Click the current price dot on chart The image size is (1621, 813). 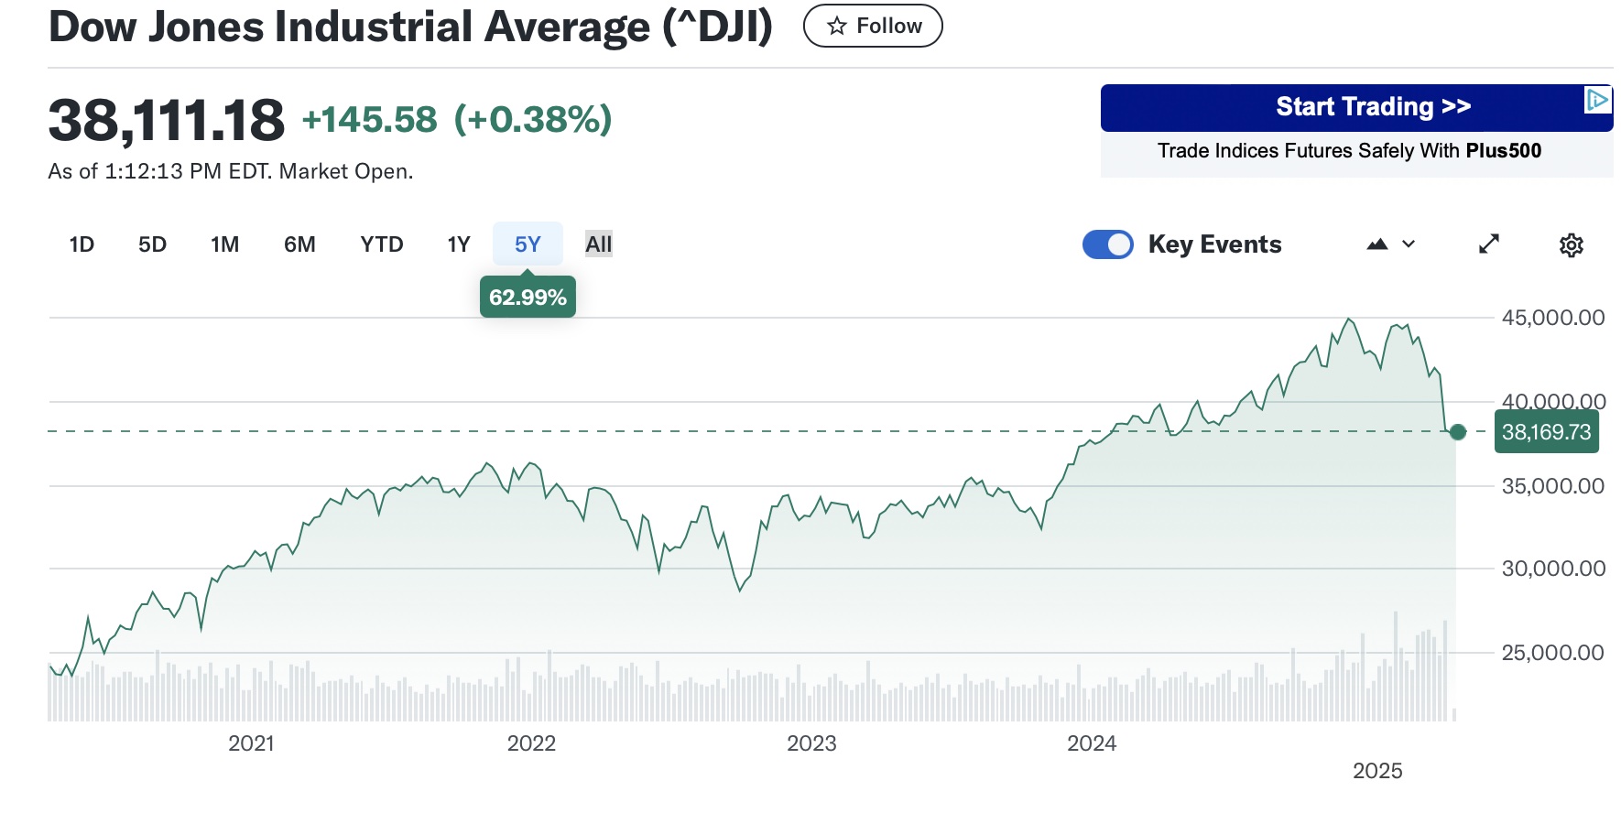click(1458, 432)
